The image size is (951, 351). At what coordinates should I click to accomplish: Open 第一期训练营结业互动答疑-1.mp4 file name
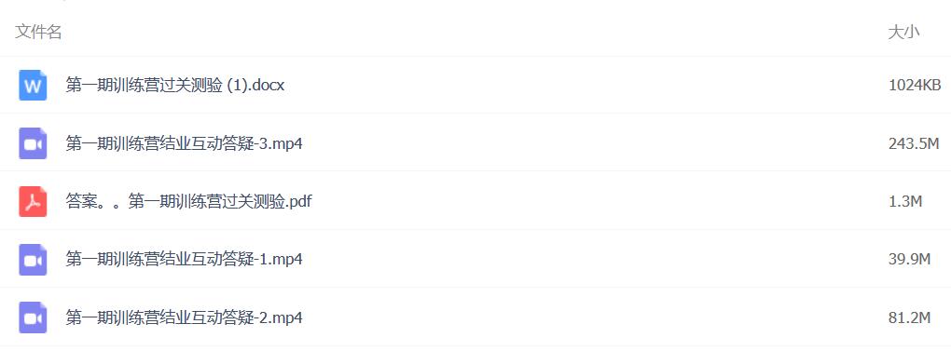(185, 260)
